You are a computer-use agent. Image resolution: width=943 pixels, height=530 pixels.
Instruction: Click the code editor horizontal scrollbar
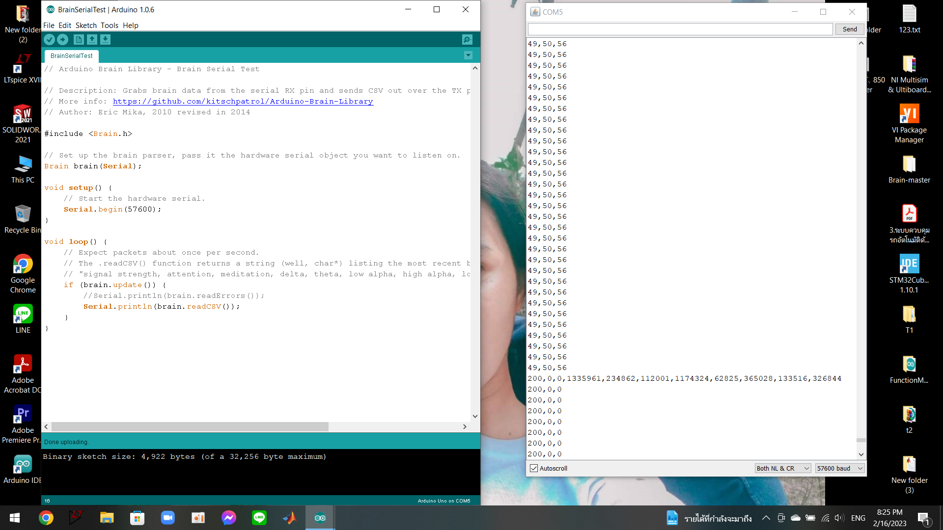(x=190, y=427)
